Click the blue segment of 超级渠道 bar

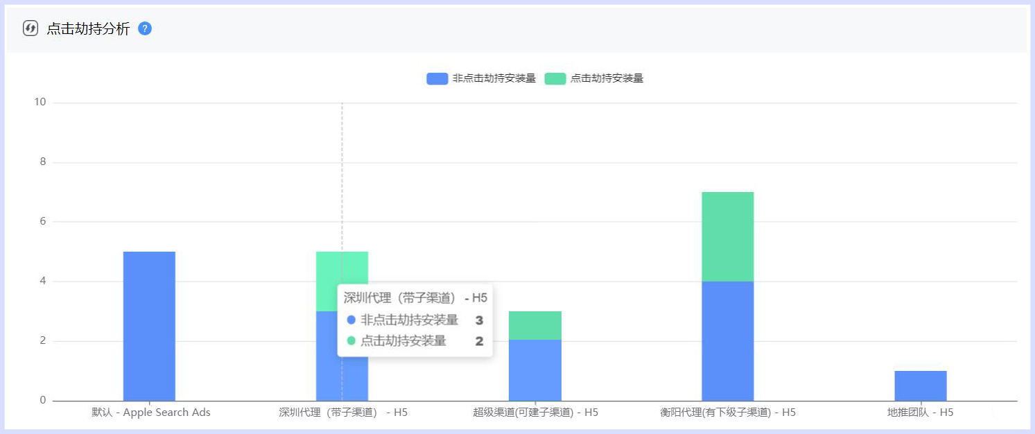click(x=535, y=370)
